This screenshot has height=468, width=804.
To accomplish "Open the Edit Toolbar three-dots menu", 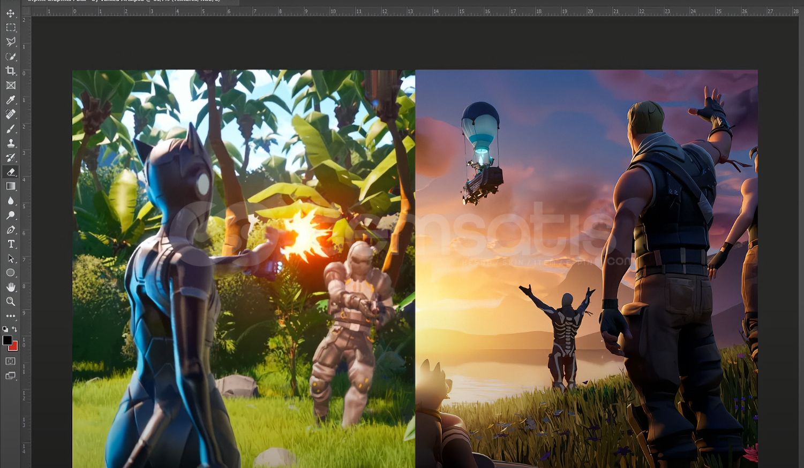I will 11,316.
